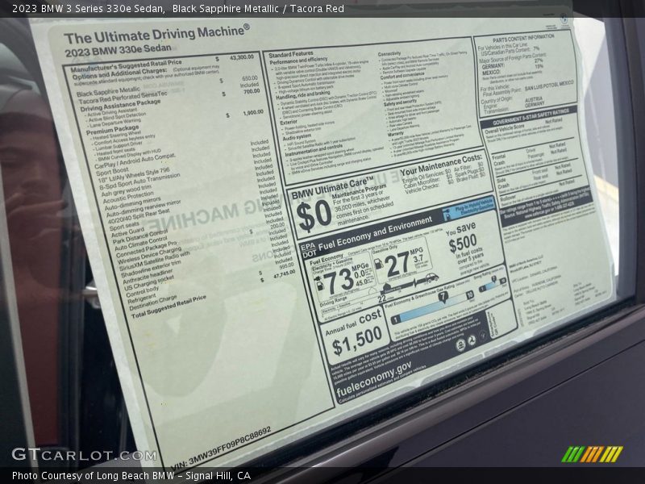Click 'Tacora Red Perforated SensaTec' row
Image resolution: width=645 pixels, height=484 pixels.
(123, 98)
